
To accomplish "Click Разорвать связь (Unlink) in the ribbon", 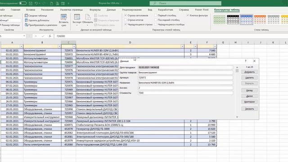I will click(x=104, y=25).
